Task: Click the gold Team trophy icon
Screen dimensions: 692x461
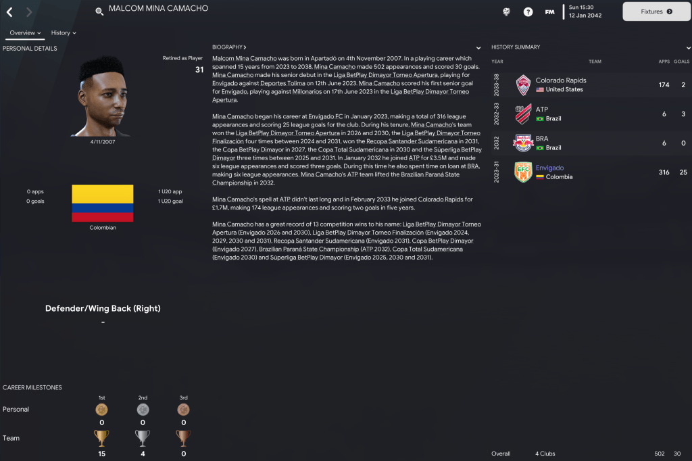Action: (x=101, y=438)
